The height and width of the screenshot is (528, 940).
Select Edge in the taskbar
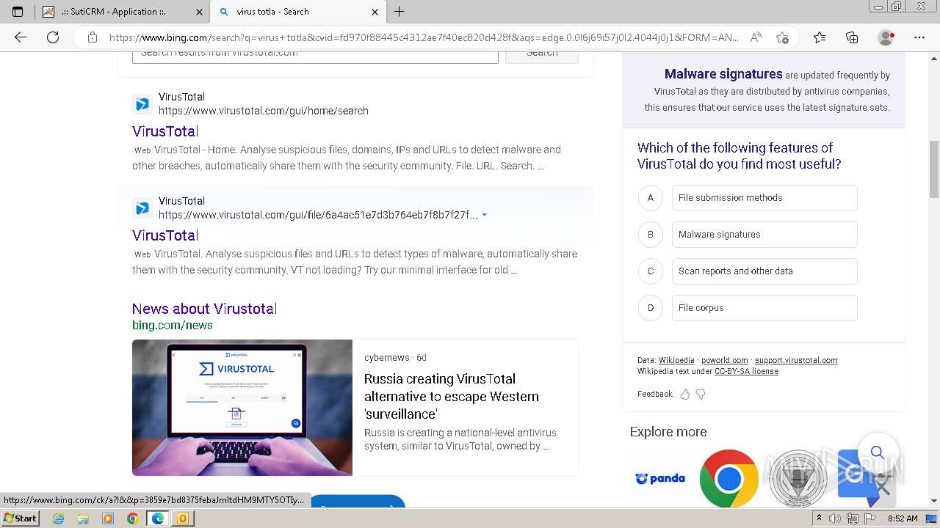(157, 518)
